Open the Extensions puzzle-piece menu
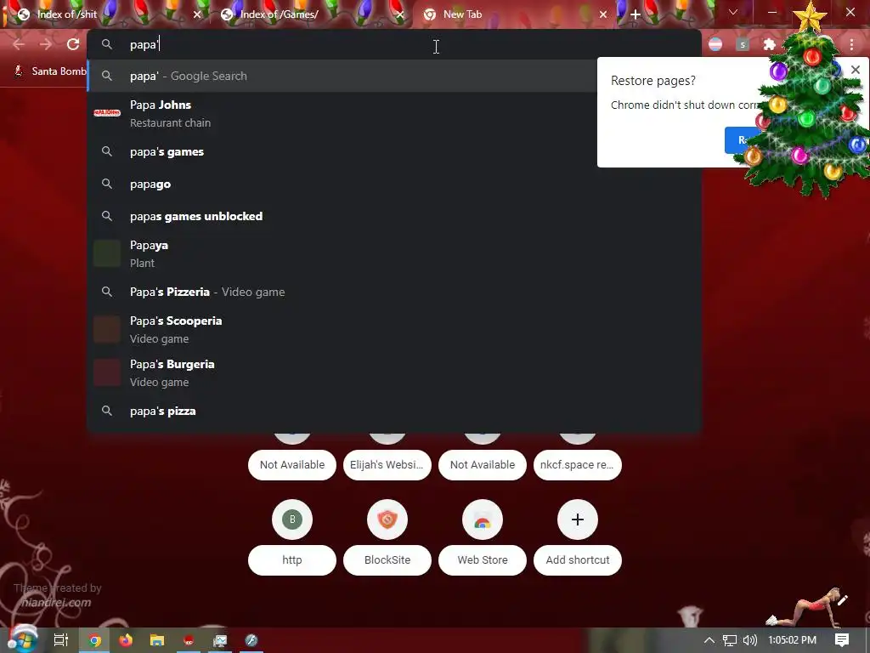Viewport: 870px width, 653px height. click(769, 44)
